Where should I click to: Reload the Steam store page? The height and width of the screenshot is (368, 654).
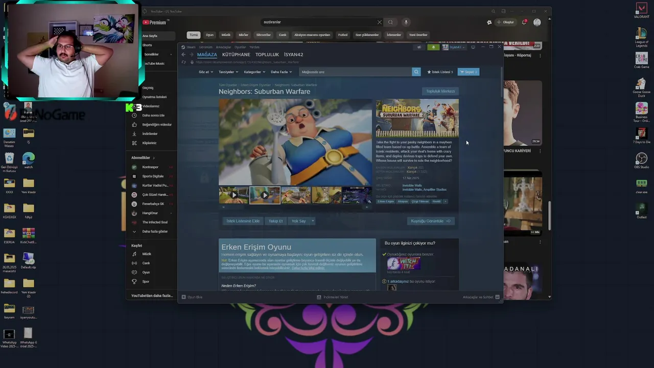tap(183, 62)
